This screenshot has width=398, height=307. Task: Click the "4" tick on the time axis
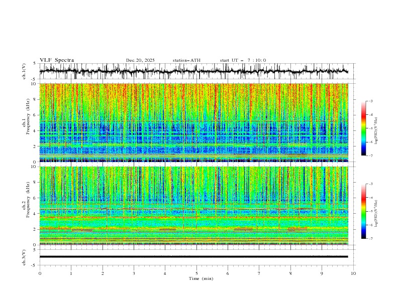pyautogui.click(x=165, y=273)
